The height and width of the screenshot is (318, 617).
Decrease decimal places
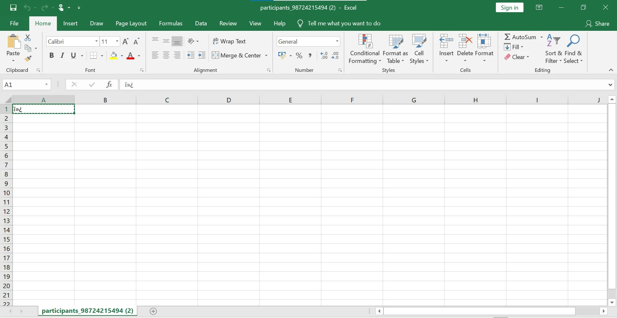[335, 56]
